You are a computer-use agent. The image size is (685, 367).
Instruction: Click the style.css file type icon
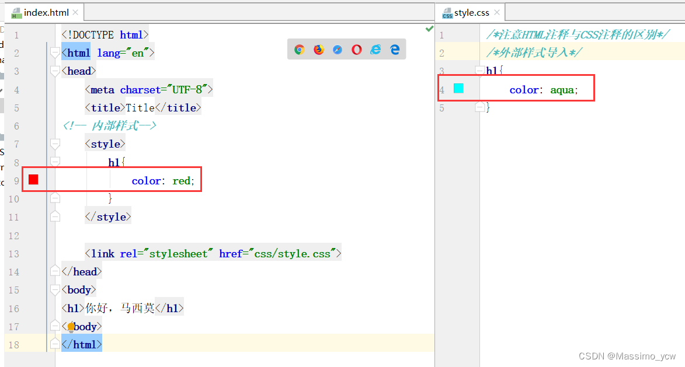tap(447, 13)
